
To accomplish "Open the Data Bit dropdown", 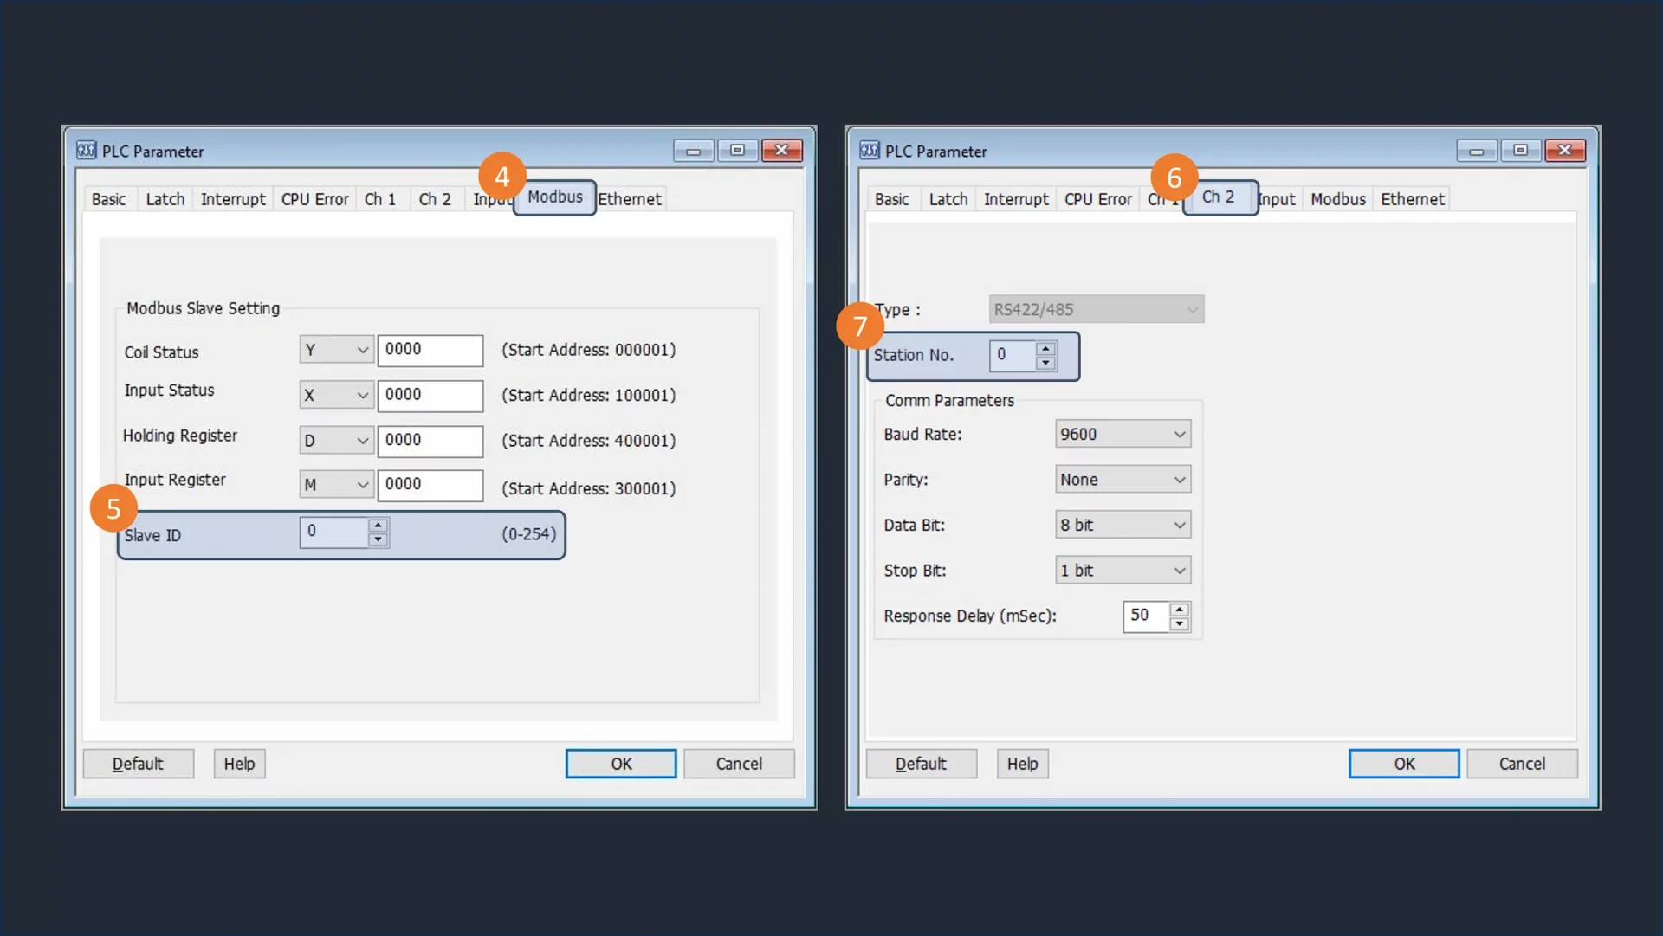I will click(1123, 525).
